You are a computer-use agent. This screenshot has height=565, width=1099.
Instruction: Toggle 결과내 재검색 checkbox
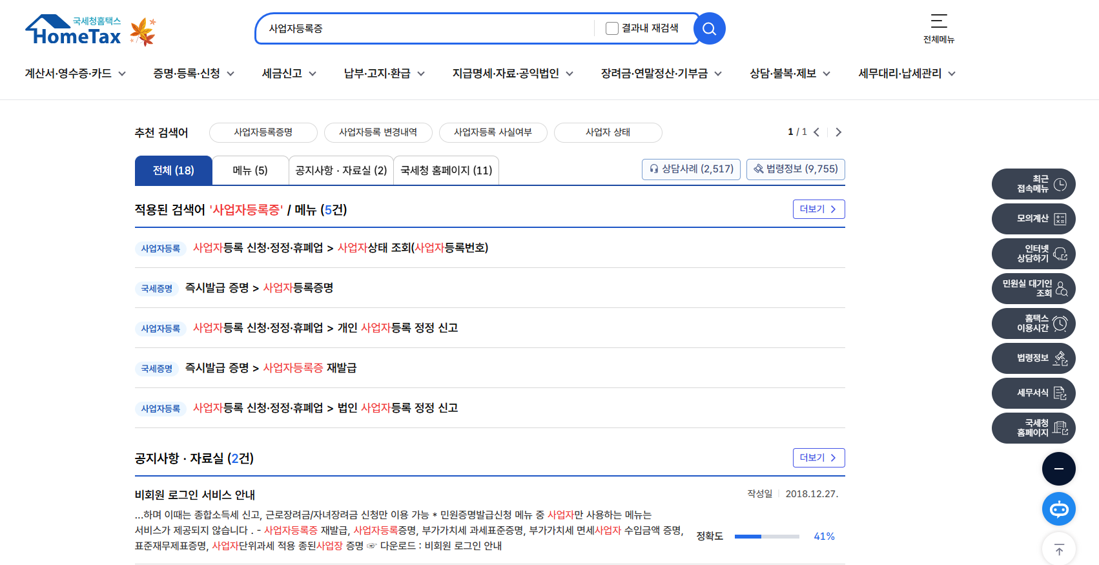click(x=611, y=28)
